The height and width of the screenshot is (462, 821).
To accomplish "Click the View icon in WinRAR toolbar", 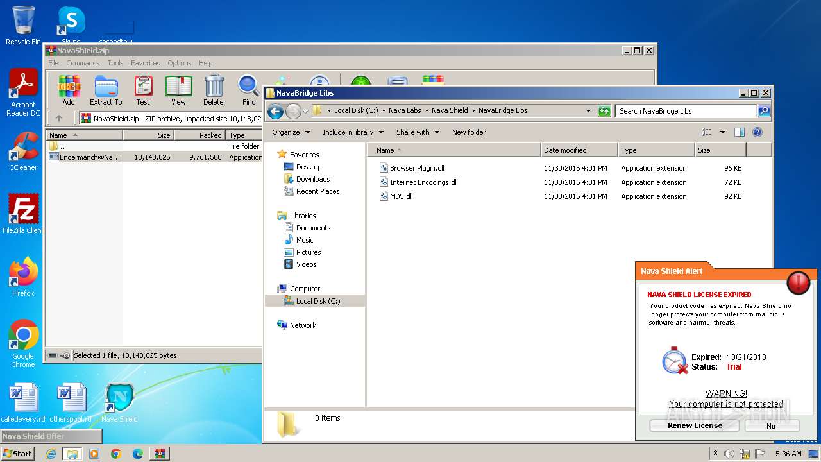I will click(x=178, y=90).
